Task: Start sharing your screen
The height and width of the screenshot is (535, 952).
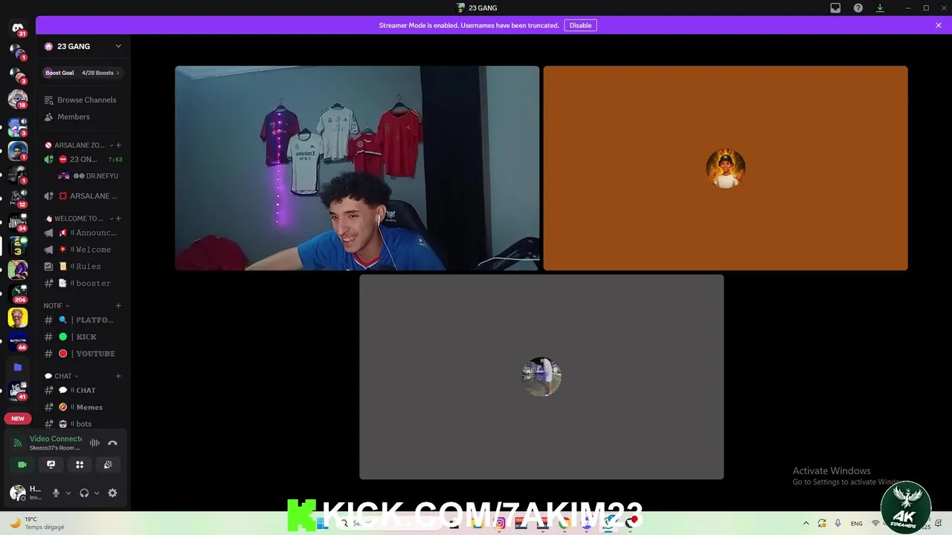Action: click(x=51, y=464)
